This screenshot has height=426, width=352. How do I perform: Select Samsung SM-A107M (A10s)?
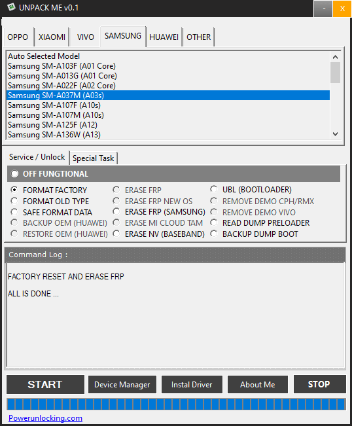pos(168,115)
